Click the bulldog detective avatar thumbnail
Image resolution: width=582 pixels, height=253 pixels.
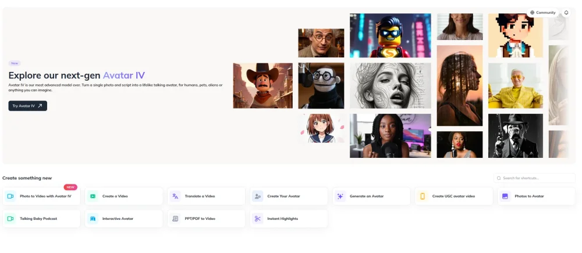(x=516, y=136)
